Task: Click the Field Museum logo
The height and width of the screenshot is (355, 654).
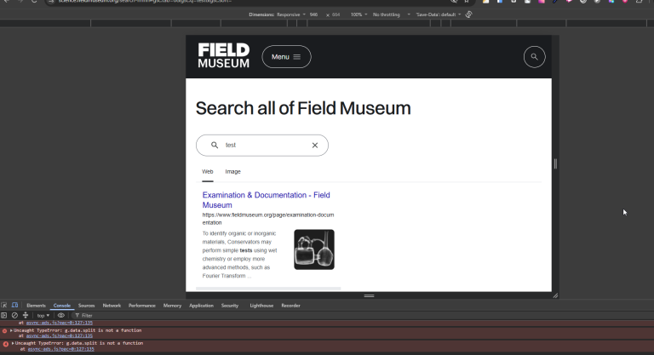Action: (x=224, y=55)
